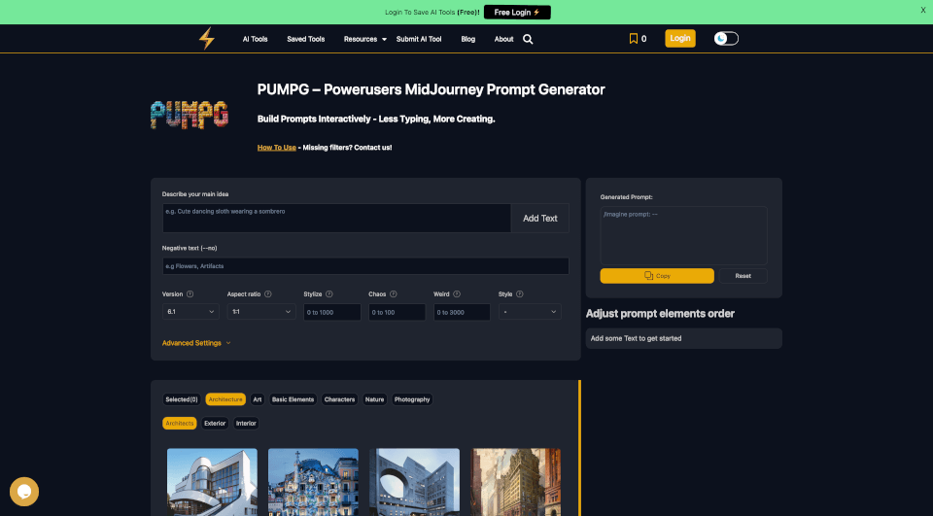The width and height of the screenshot is (933, 516).
Task: Select the Exterior subcategory
Action: point(215,423)
